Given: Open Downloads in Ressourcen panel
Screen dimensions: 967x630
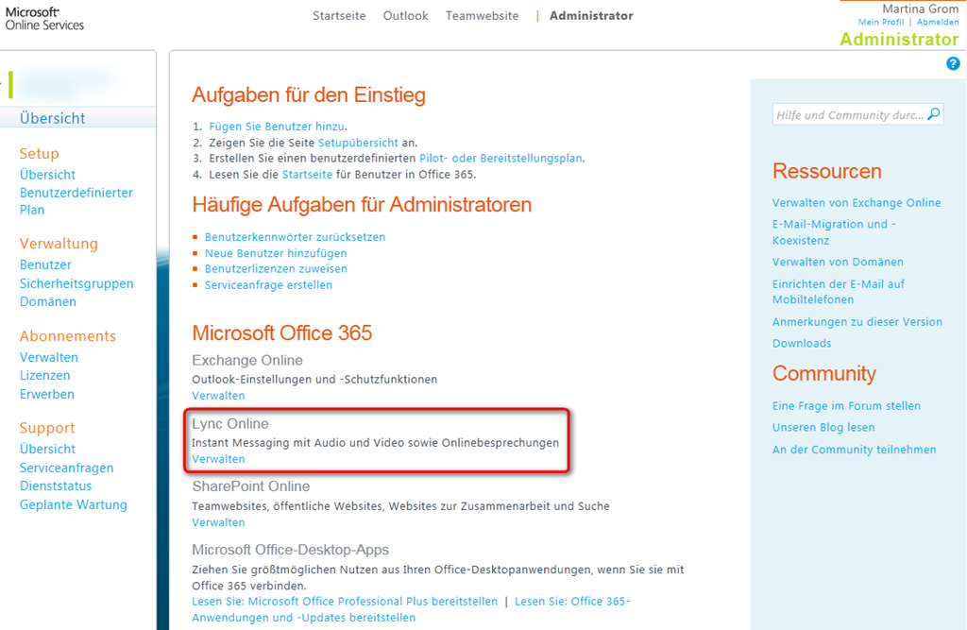Looking at the screenshot, I should click(802, 344).
